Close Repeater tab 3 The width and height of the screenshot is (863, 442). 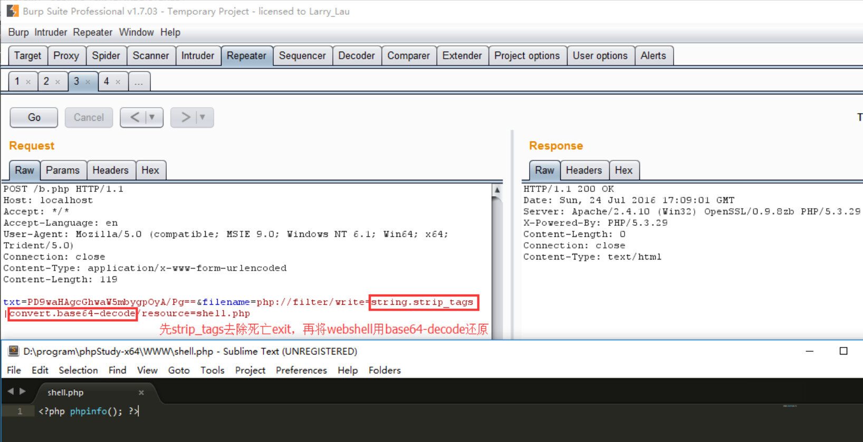click(x=88, y=82)
